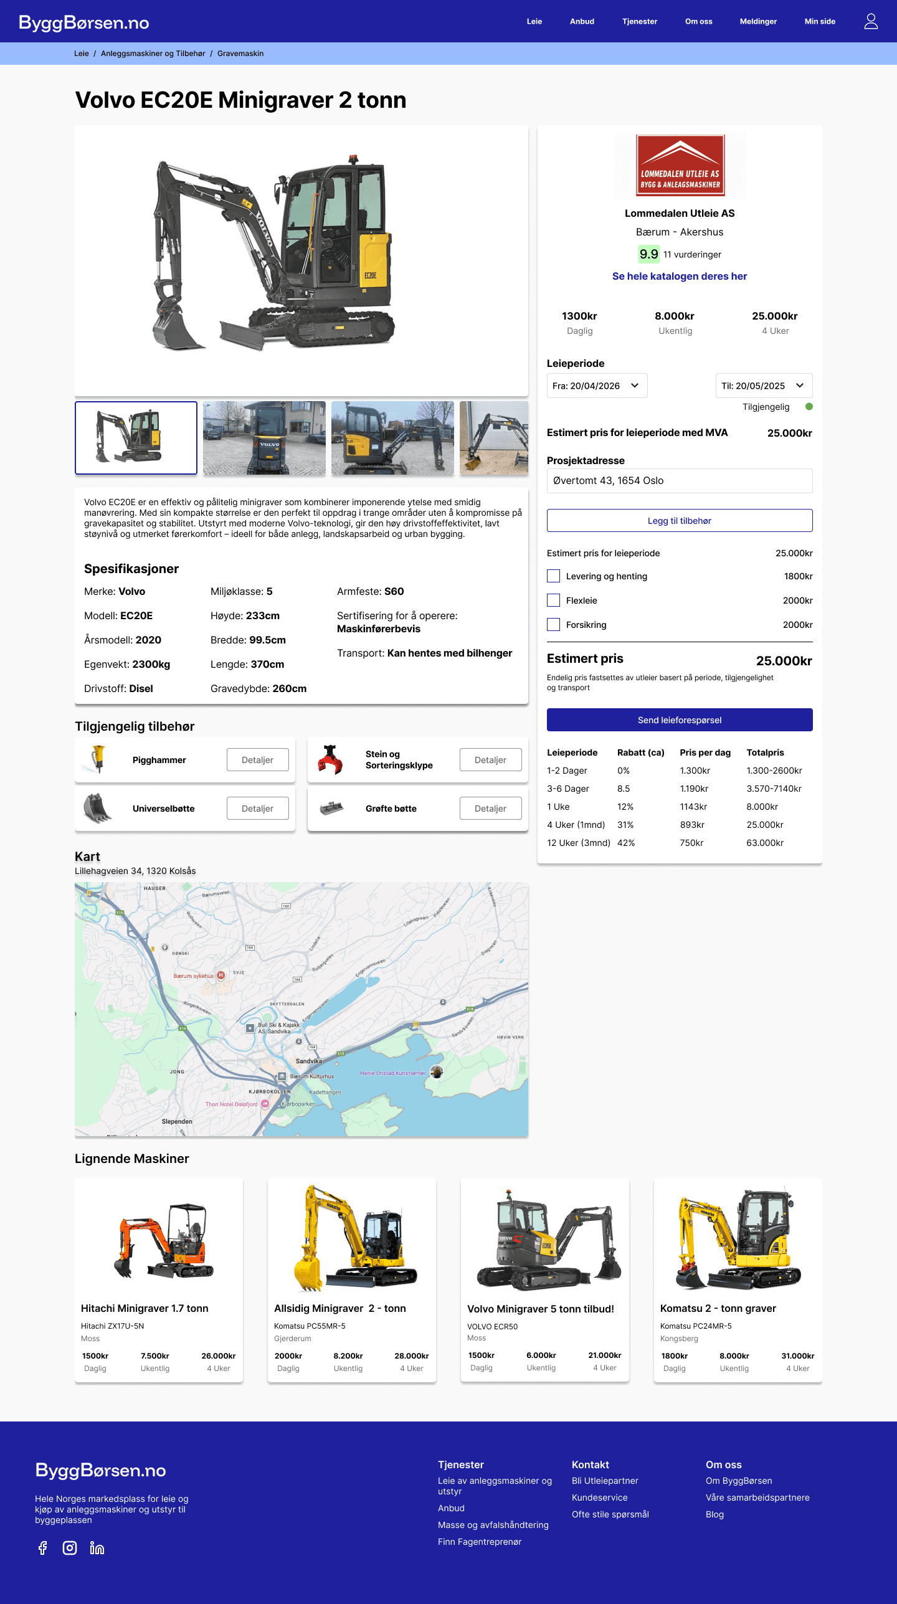Click the Leie breadcrumb link
The height and width of the screenshot is (1604, 897).
(x=82, y=54)
